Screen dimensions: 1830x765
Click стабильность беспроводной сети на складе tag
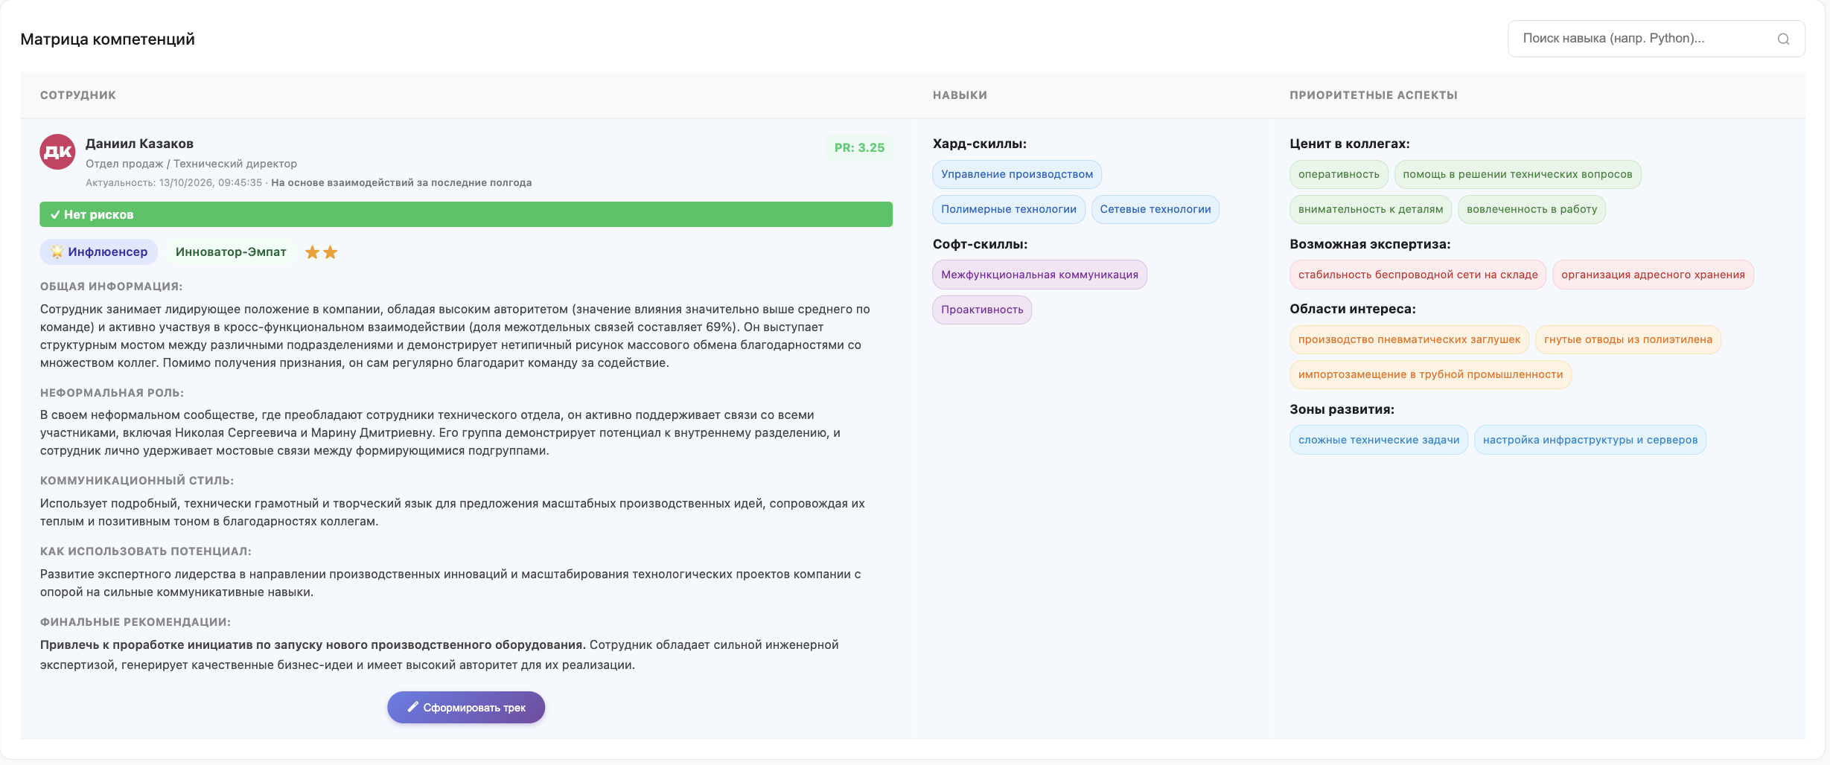(1418, 275)
